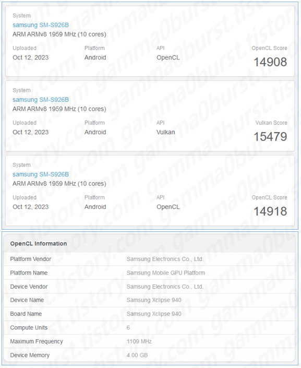
Task: Click Samsung Electronics value in Device Vendor row
Action: (165, 287)
